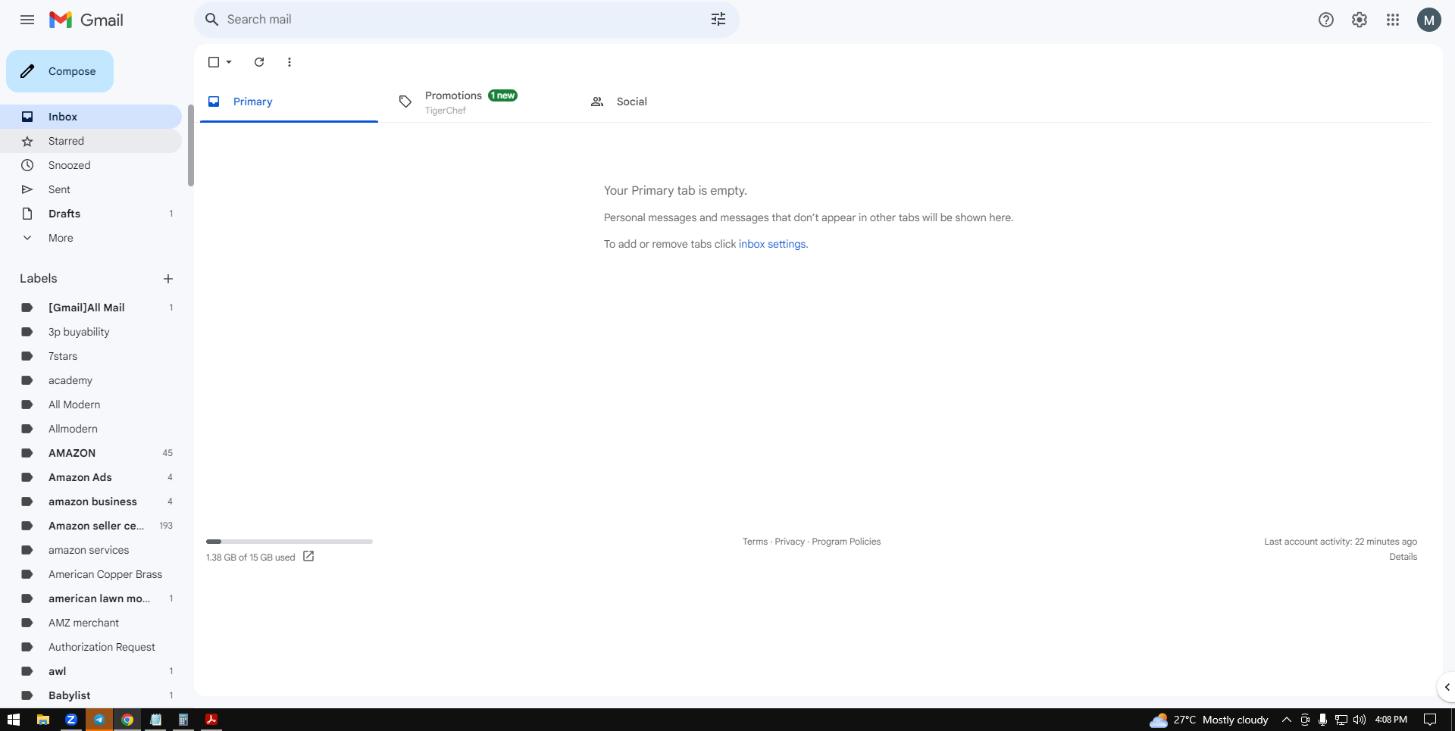Viewport: 1455px width, 731px height.
Task: Open the awl label
Action: click(x=91, y=671)
